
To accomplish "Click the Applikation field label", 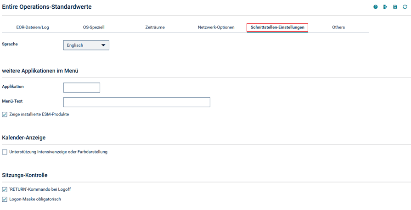I will [13, 86].
